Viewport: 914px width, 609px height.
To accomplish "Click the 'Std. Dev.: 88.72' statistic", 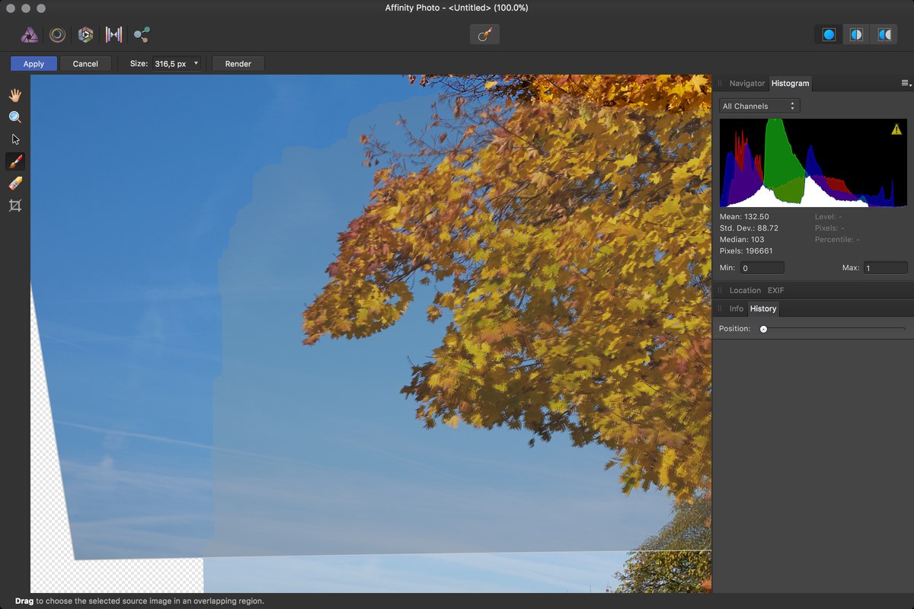I will click(749, 228).
